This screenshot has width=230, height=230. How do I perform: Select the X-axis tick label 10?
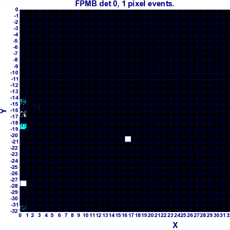86,215
